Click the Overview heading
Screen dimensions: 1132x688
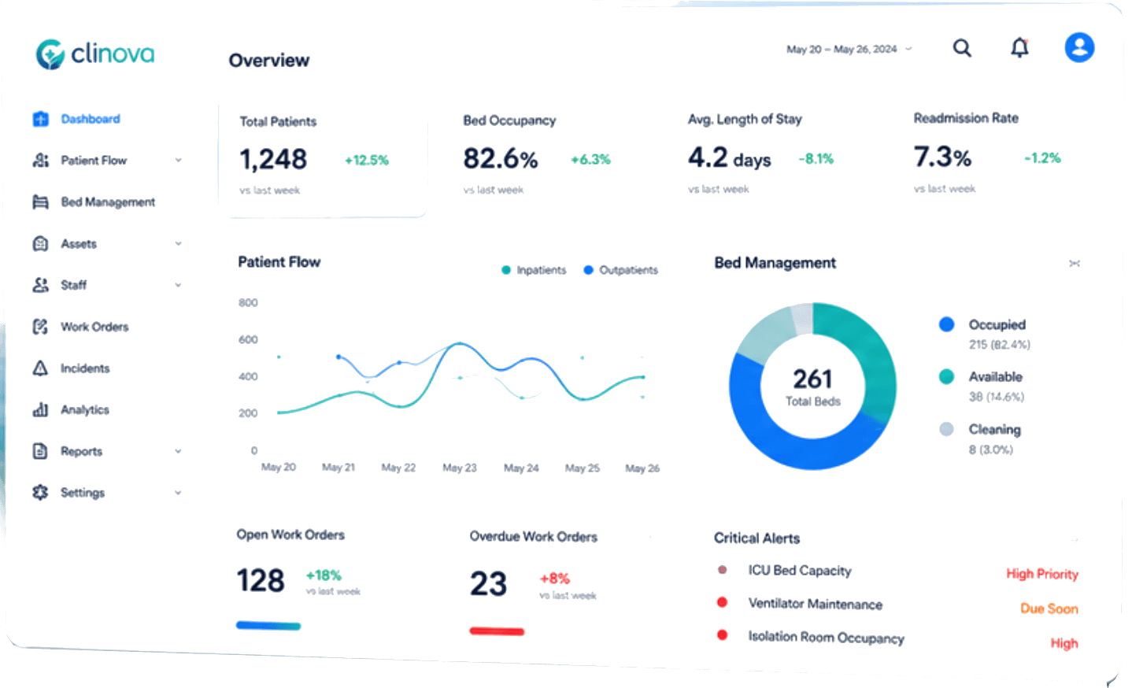tap(269, 61)
